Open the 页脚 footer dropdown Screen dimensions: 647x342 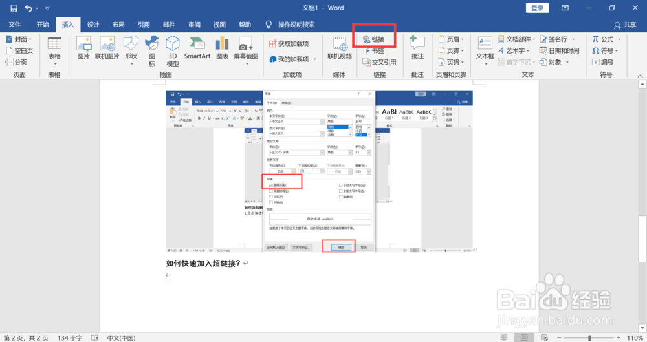(451, 50)
